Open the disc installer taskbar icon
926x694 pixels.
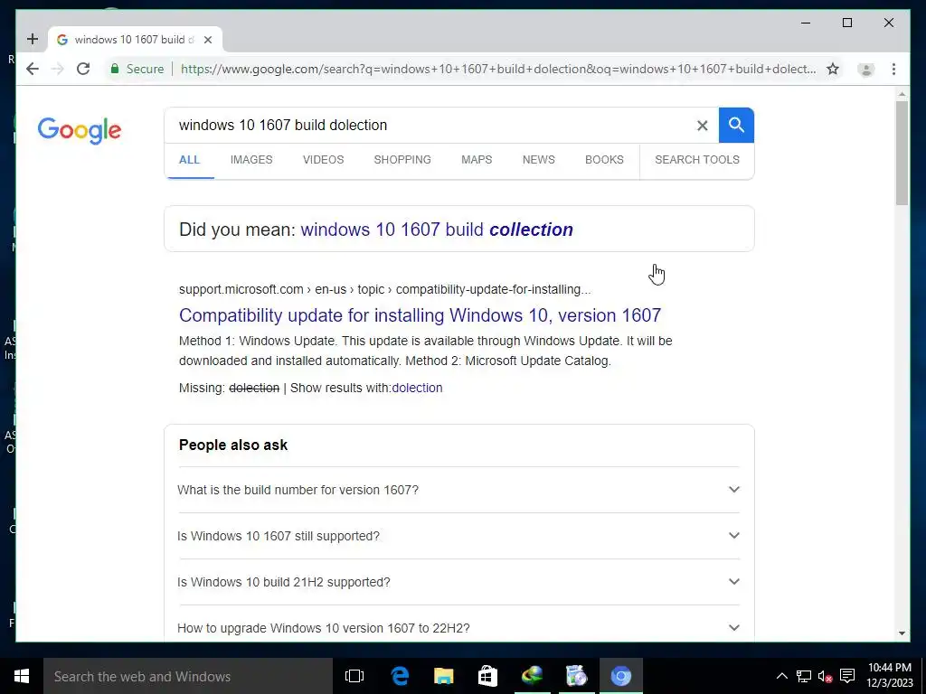576,676
